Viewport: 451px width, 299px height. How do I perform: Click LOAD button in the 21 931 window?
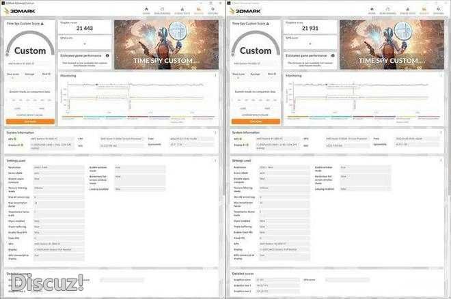tap(243, 109)
